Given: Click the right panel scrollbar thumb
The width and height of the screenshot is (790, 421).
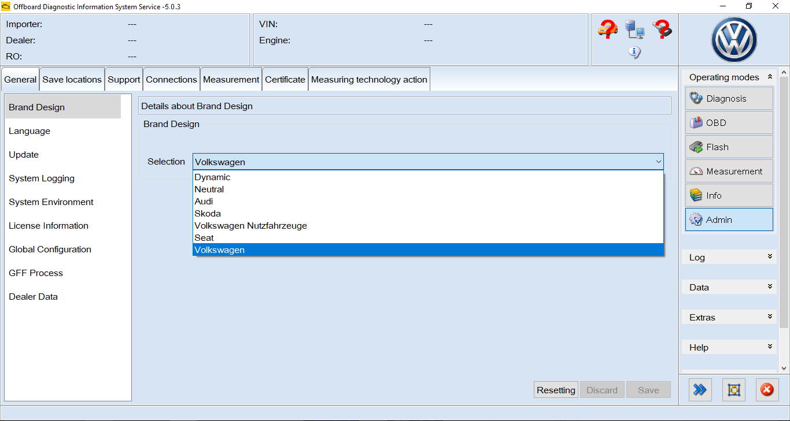Looking at the screenshot, I should (x=784, y=202).
